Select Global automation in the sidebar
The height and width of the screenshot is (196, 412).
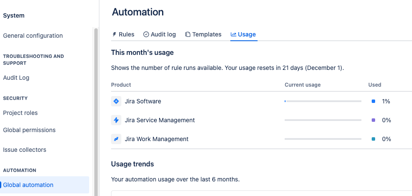[x=28, y=185]
